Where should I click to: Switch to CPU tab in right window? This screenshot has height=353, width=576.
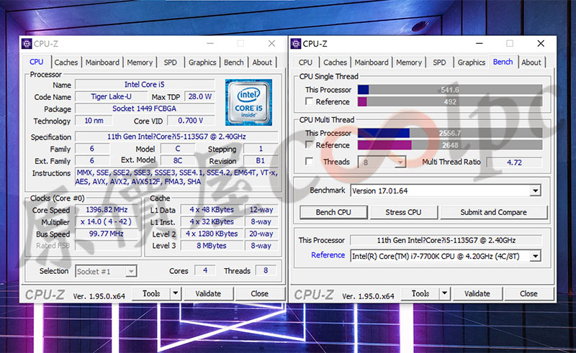305,63
